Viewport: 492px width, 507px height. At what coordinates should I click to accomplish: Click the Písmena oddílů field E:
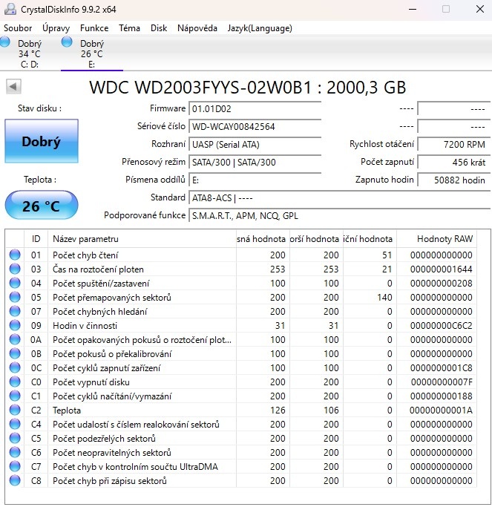pos(255,180)
